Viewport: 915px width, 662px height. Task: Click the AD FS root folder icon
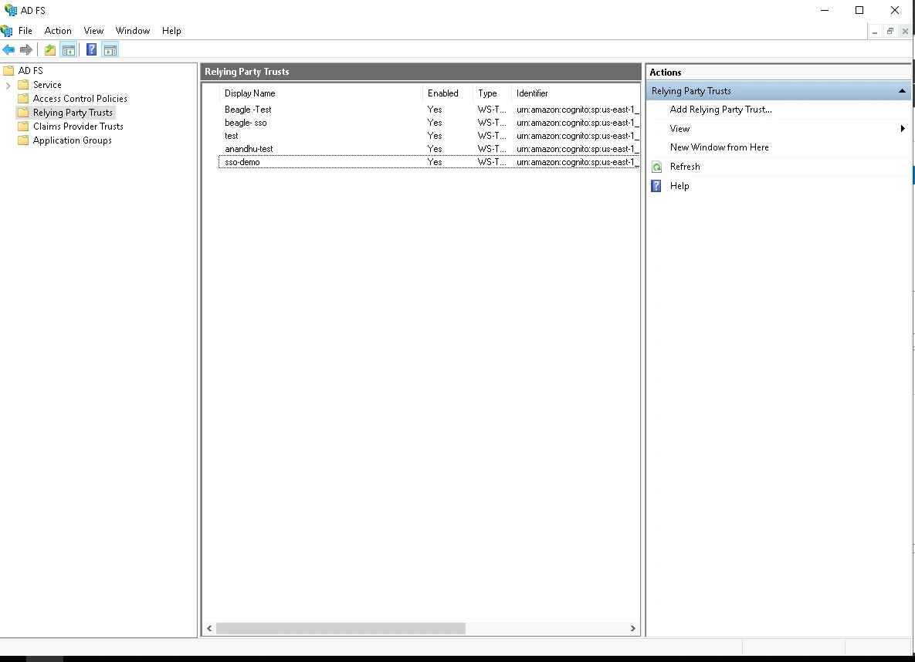[8, 70]
